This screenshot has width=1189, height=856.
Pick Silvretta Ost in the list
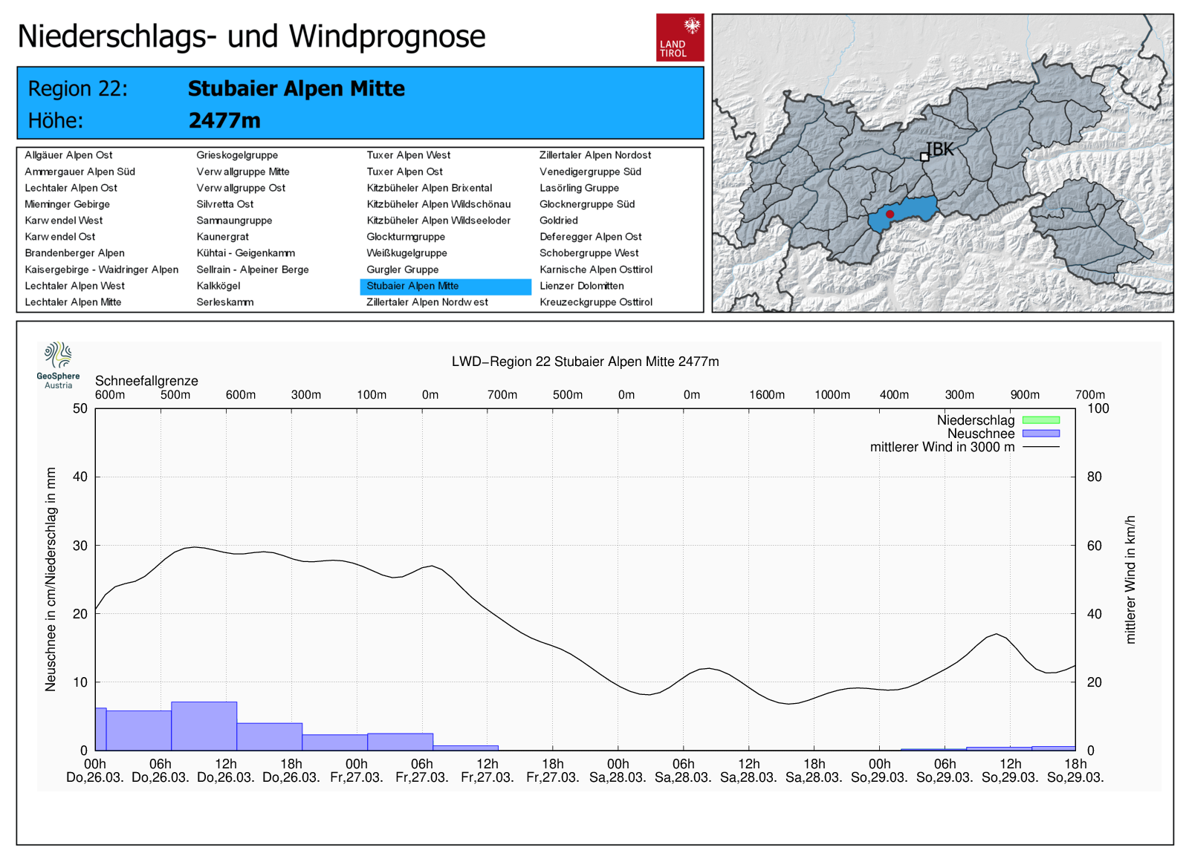click(224, 204)
